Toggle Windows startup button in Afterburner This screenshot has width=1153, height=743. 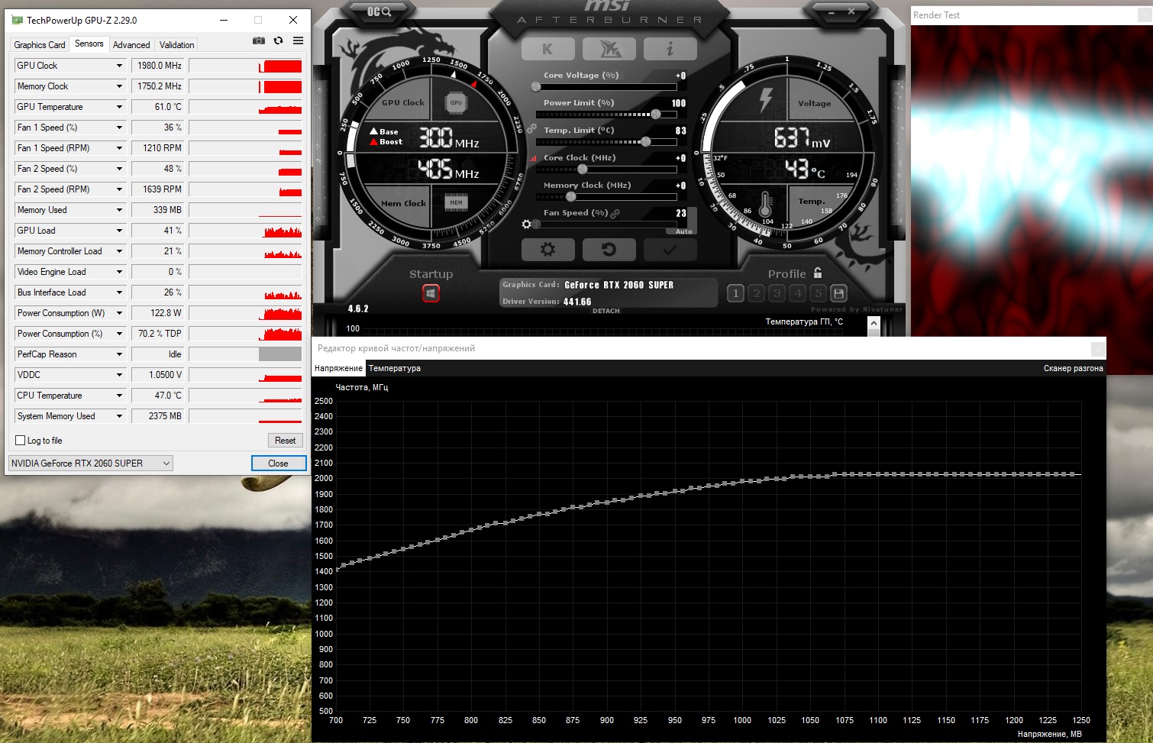[x=431, y=293]
